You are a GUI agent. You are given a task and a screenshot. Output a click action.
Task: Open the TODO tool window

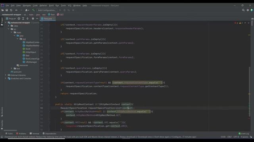tap(9, 134)
